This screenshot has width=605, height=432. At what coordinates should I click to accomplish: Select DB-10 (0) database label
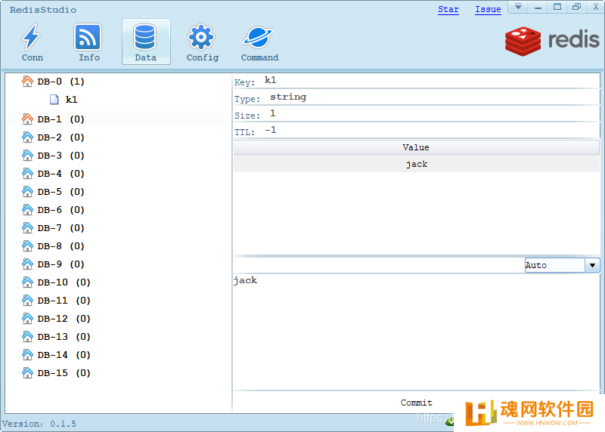point(64,282)
